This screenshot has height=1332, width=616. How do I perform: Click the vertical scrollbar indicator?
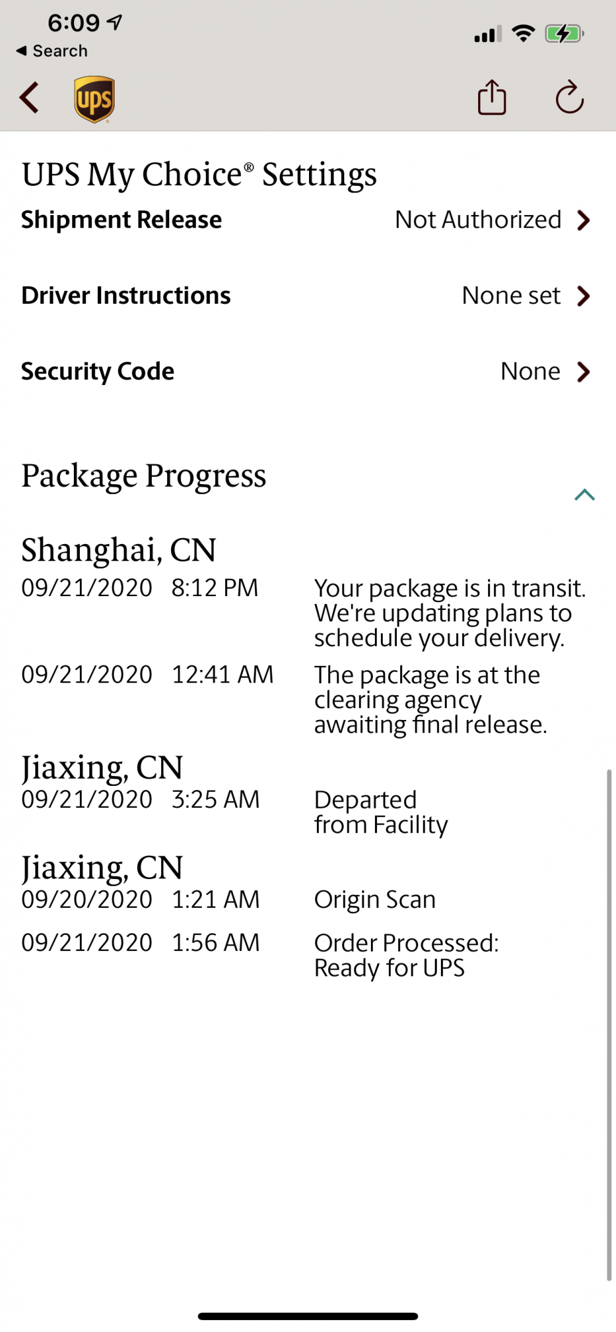coord(609,1025)
